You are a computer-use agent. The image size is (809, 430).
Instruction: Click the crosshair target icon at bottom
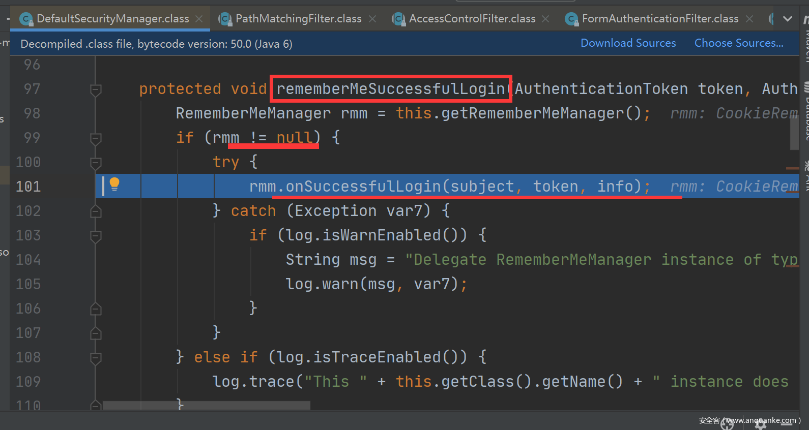tap(727, 425)
